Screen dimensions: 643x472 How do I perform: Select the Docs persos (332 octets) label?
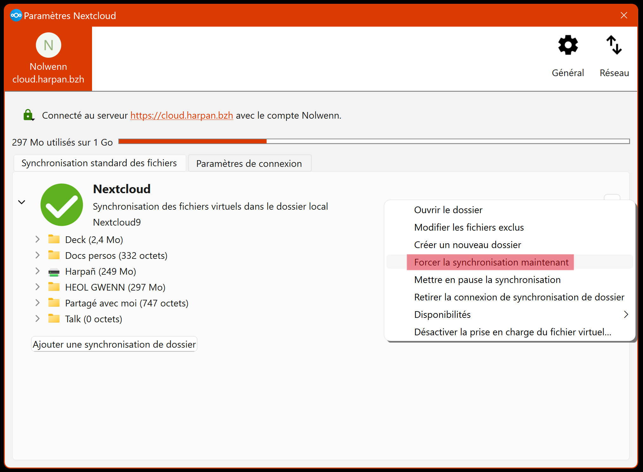[x=116, y=255]
